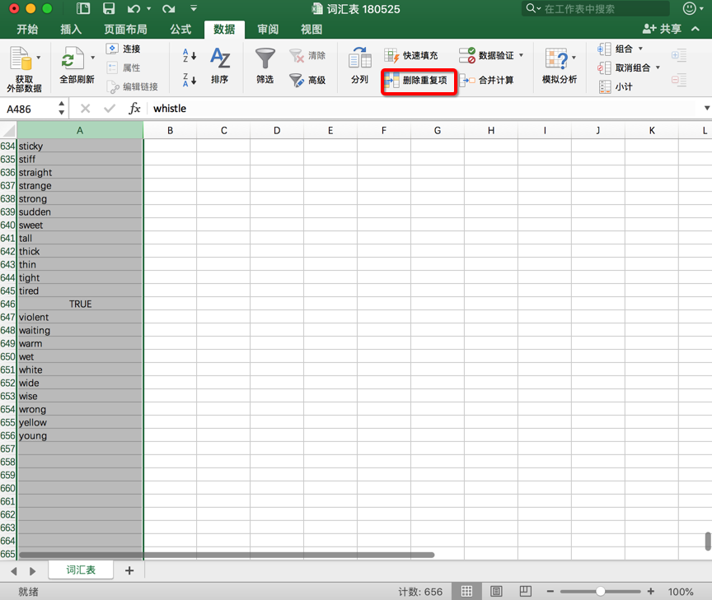Viewport: 712px width, 600px height.
Task: Click the Save icon in title bar
Action: click(x=109, y=8)
